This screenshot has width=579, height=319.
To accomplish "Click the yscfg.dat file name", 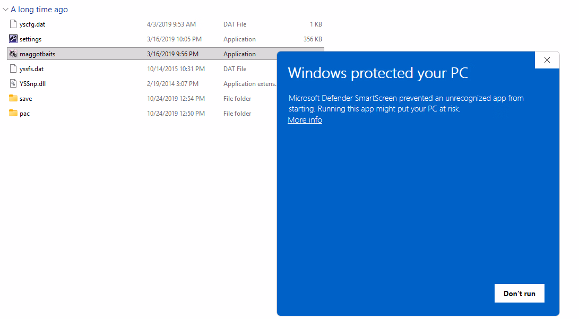I will coord(32,24).
